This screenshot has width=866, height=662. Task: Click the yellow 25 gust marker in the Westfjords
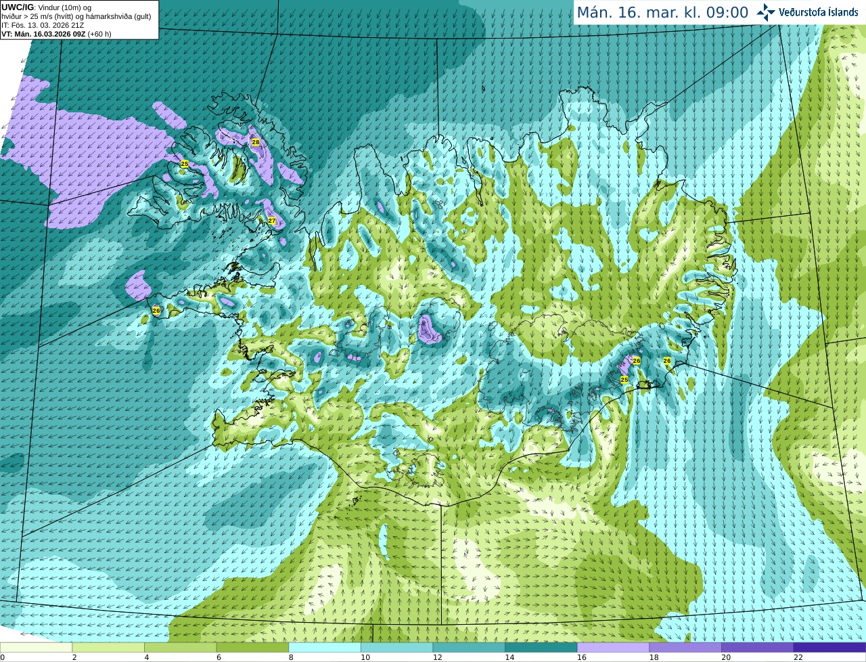pos(185,164)
